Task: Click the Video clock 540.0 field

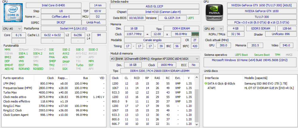Action: (x=286, y=45)
